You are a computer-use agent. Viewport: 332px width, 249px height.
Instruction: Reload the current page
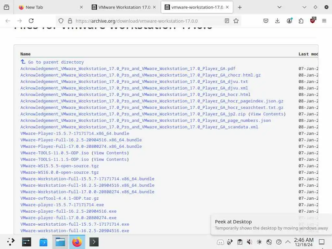tap(31, 21)
